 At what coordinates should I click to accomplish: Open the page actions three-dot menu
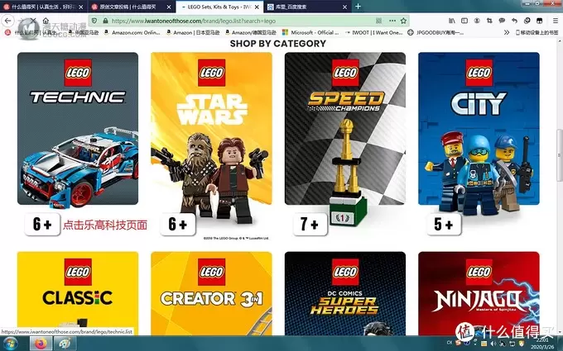tap(392, 21)
